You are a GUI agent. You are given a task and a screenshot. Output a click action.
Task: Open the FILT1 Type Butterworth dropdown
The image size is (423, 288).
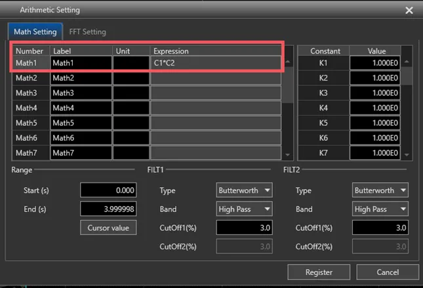tap(244, 190)
